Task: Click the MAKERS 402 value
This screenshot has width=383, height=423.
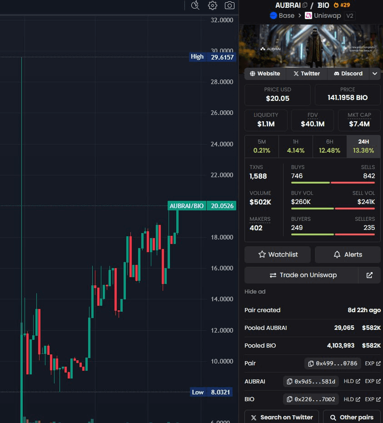Action: [x=256, y=228]
